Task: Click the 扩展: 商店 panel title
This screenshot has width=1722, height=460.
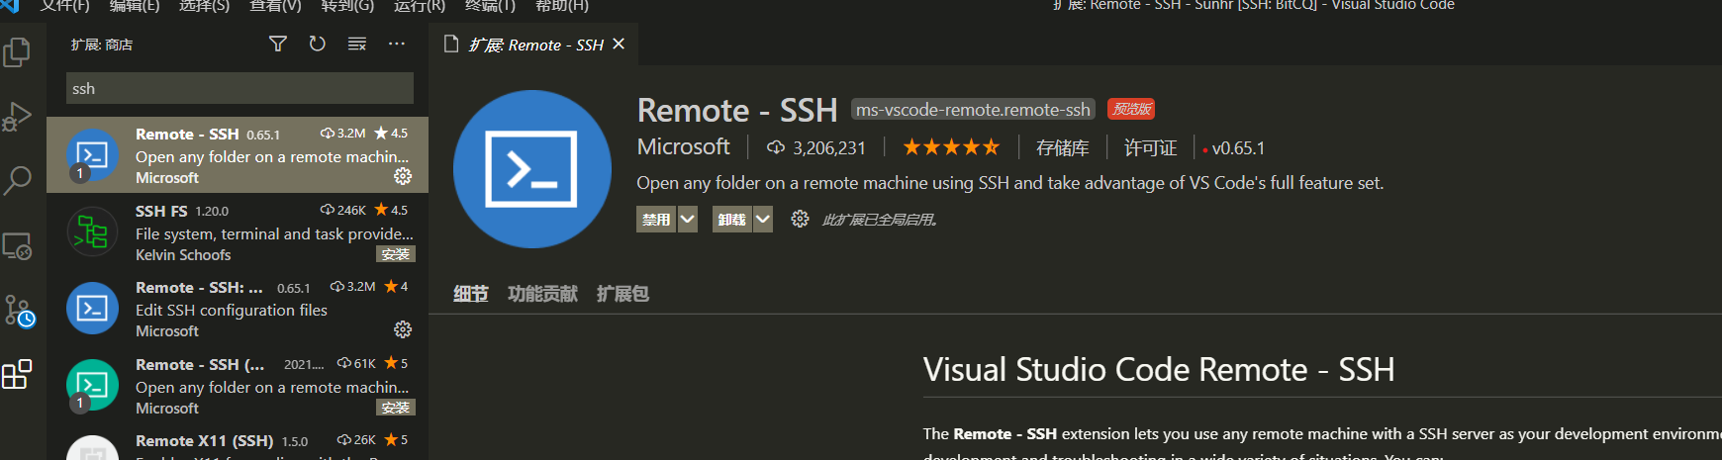Action: pyautogui.click(x=102, y=45)
